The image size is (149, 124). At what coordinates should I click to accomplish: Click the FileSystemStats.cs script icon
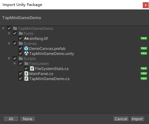(32, 68)
